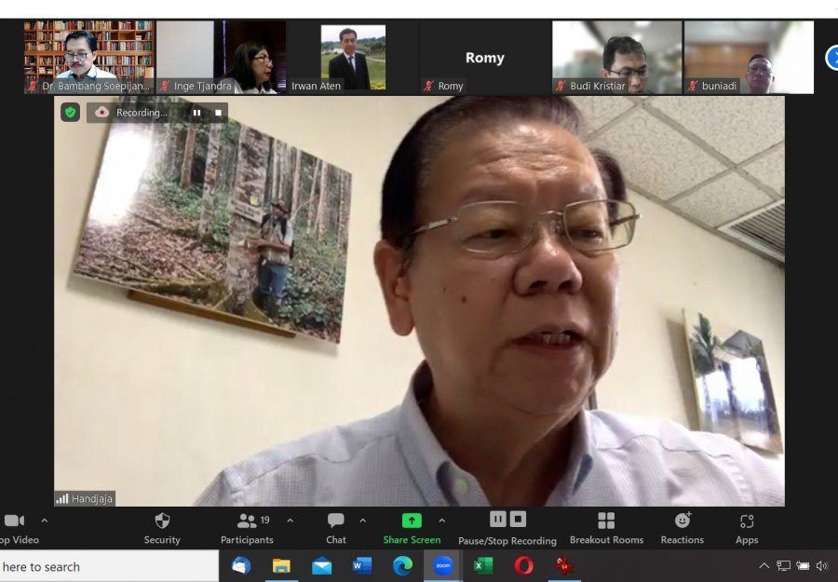This screenshot has width=838, height=582.
Task: Click the cloud Recording indicator icon
Action: pyautogui.click(x=101, y=113)
